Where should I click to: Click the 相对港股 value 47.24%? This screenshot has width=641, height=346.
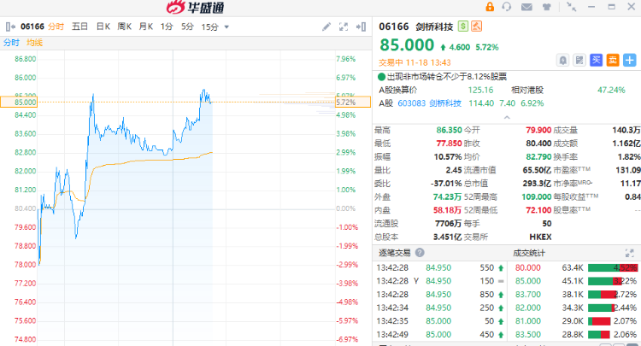pyautogui.click(x=611, y=90)
